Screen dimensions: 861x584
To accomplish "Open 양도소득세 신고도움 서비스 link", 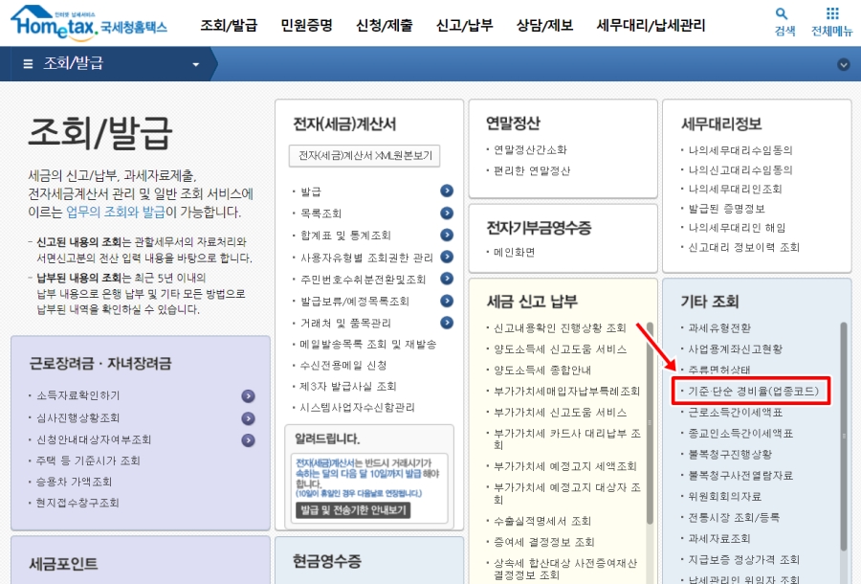I will tap(560, 348).
